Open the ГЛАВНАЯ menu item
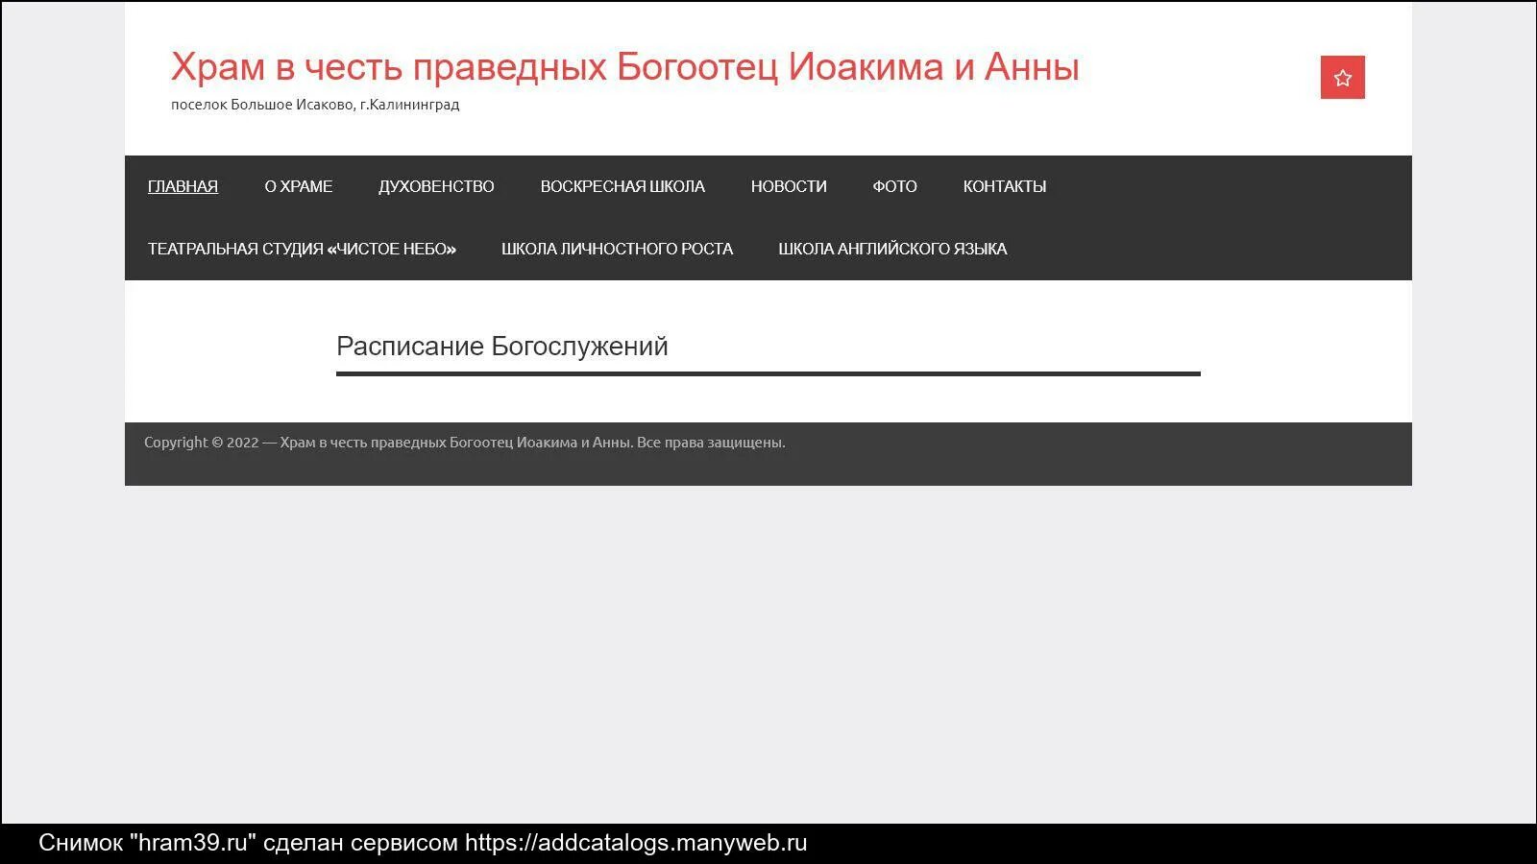1537x864 pixels. [183, 186]
